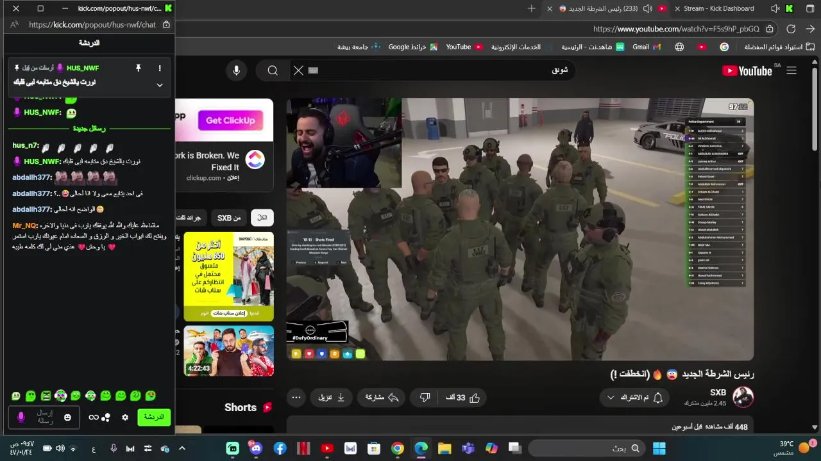Open the YouTube hamburger guide menu

click(791, 70)
